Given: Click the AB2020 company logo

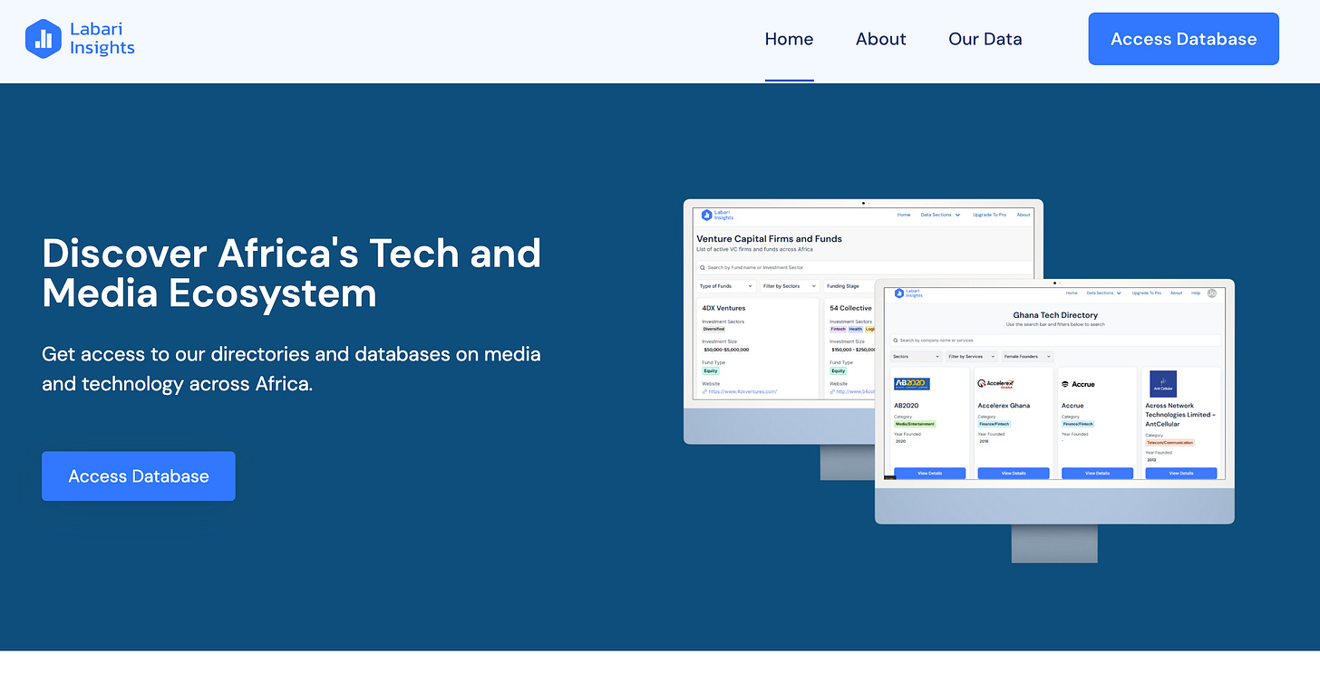Looking at the screenshot, I should (x=912, y=384).
